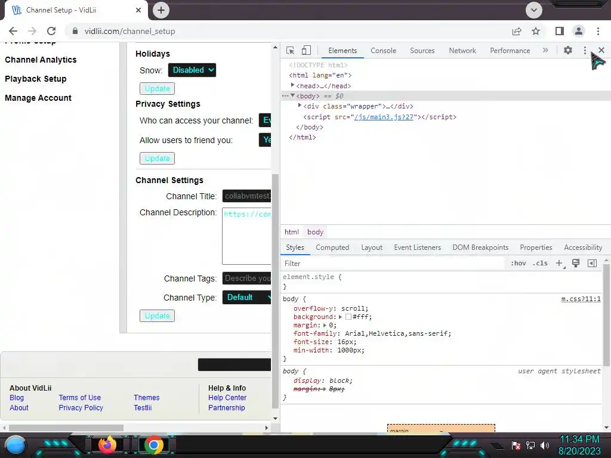
Task: Open Chrome main menu
Action: click(x=598, y=31)
